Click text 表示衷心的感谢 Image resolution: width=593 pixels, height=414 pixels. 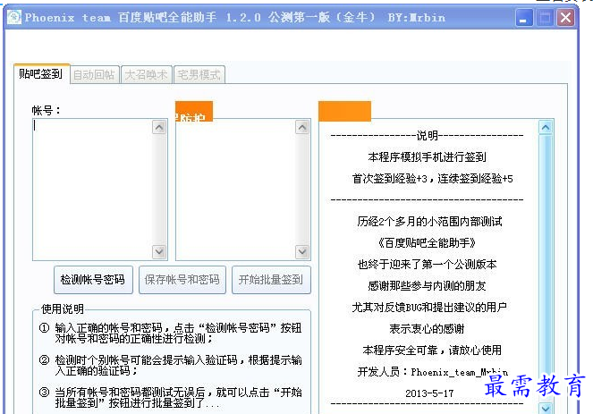click(427, 329)
